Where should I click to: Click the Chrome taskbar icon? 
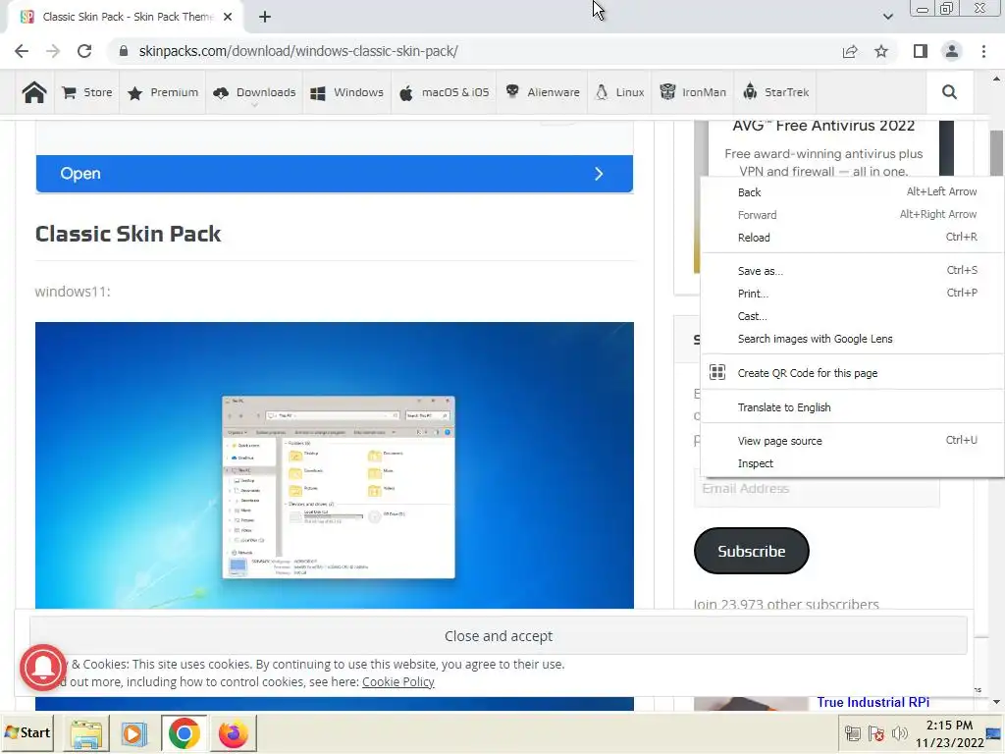click(184, 733)
